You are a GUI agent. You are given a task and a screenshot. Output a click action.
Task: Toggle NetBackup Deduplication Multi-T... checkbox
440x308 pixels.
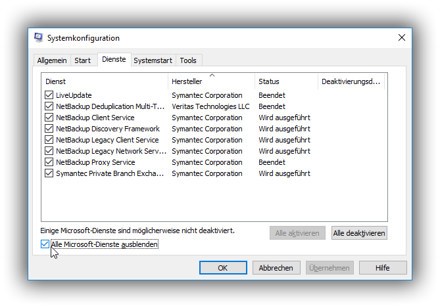click(x=49, y=106)
